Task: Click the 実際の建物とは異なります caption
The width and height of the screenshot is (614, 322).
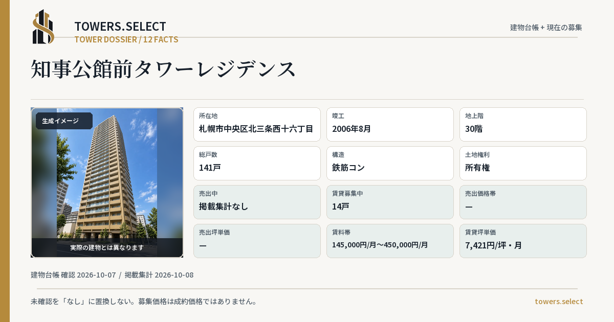Action: click(107, 247)
